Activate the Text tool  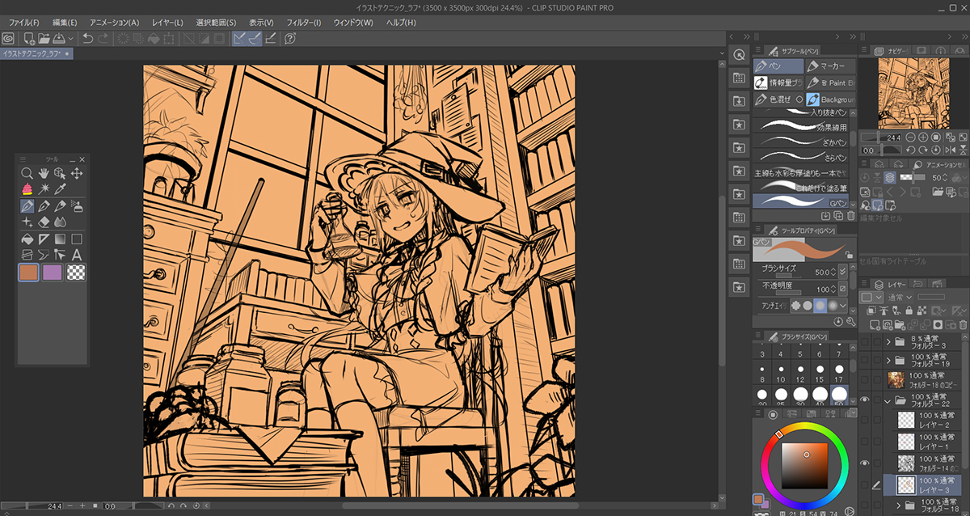point(77,255)
